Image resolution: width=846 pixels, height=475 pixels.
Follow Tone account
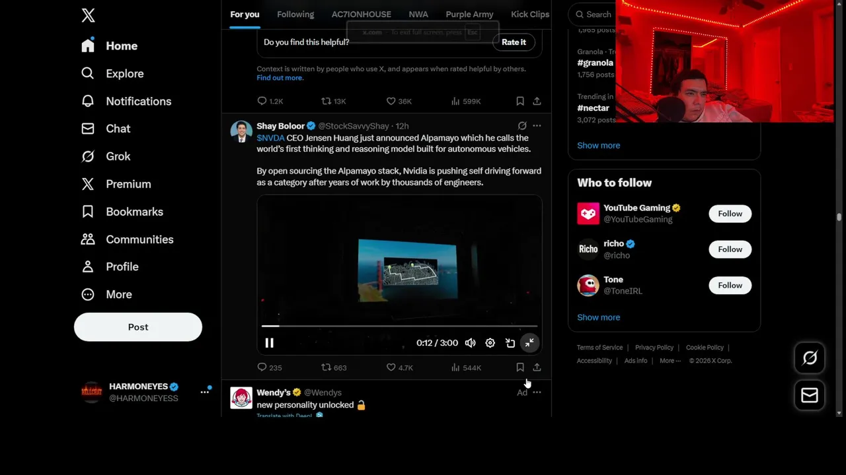tap(730, 286)
